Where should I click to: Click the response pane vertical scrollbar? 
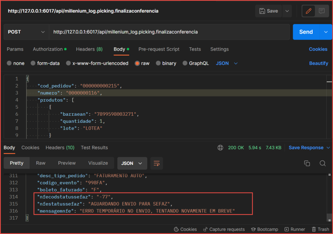coord(329,197)
